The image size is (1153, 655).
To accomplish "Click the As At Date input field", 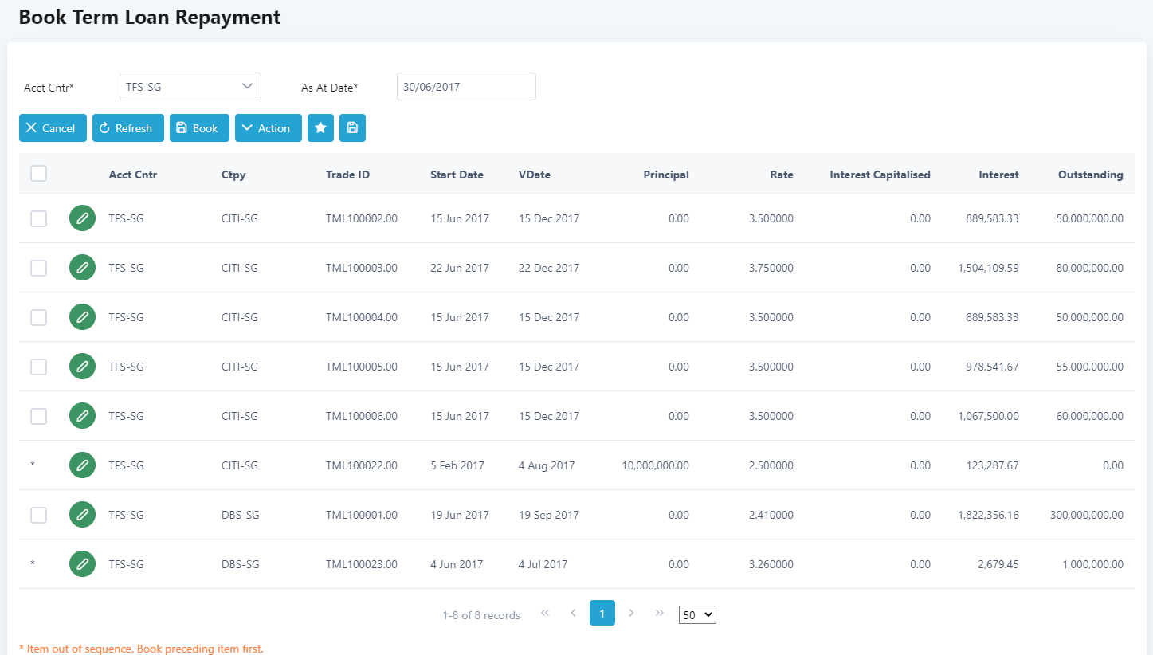I will (x=466, y=87).
